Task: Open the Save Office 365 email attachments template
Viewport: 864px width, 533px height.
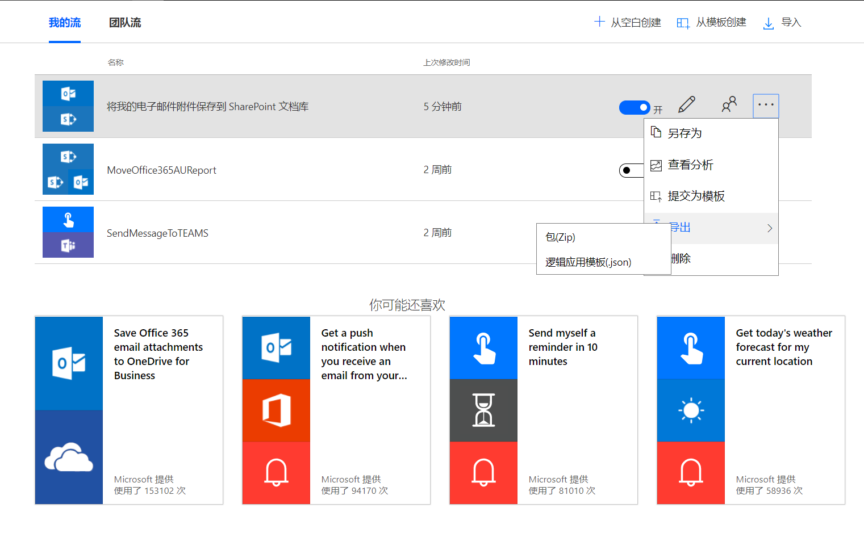Action: 129,410
